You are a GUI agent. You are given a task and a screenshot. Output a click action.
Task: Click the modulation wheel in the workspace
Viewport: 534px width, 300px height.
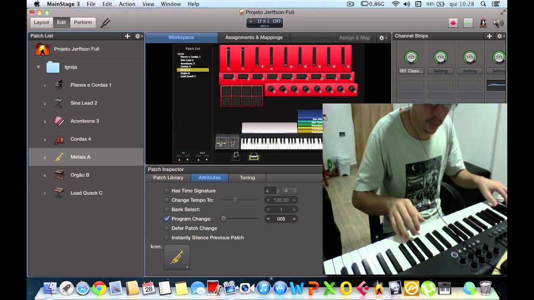(x=233, y=143)
